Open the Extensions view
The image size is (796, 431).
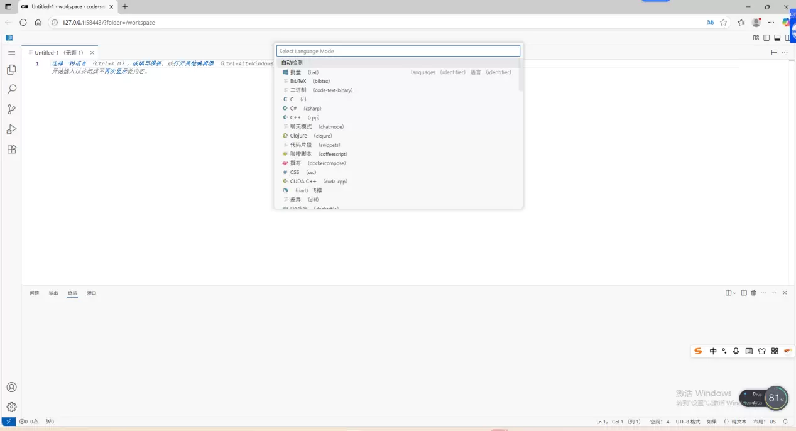pyautogui.click(x=11, y=150)
